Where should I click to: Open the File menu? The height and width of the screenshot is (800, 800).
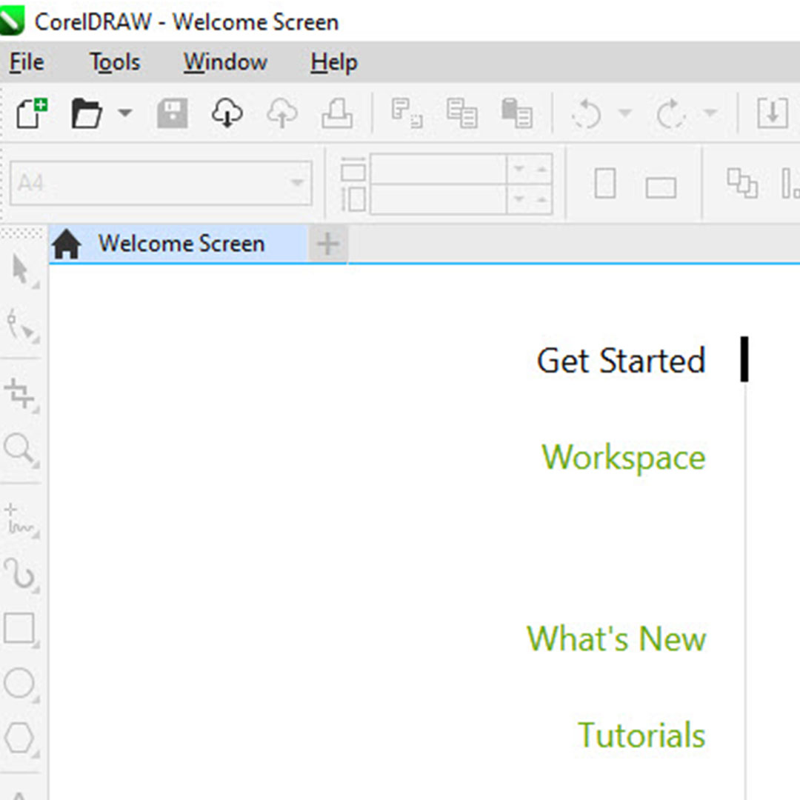[x=27, y=62]
